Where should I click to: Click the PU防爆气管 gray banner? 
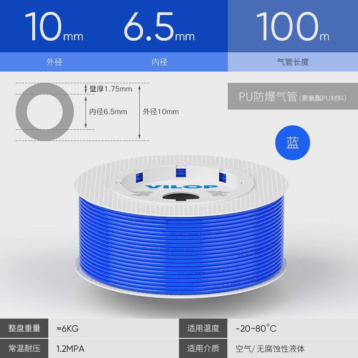pos(293,96)
